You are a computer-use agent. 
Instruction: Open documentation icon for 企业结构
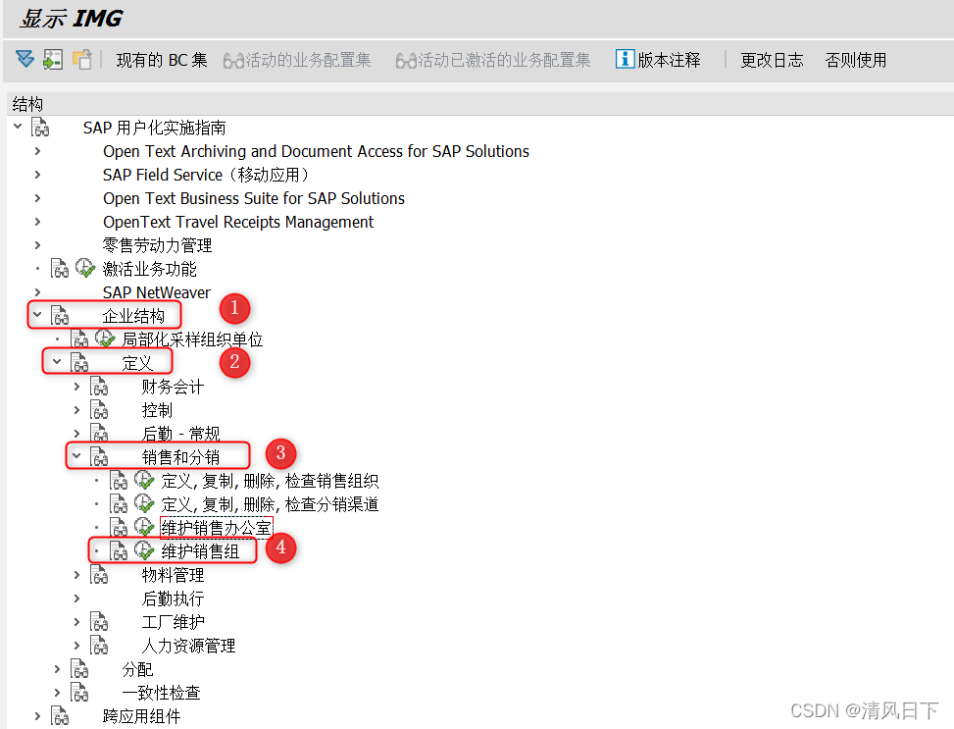[x=60, y=316]
